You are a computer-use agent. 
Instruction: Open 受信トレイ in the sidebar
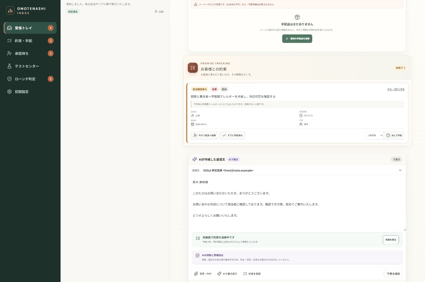[x=30, y=28]
